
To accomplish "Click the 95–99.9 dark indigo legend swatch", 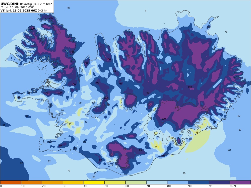I will pos(219,182).
